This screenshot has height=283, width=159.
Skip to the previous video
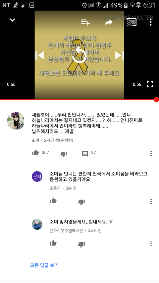40,55
